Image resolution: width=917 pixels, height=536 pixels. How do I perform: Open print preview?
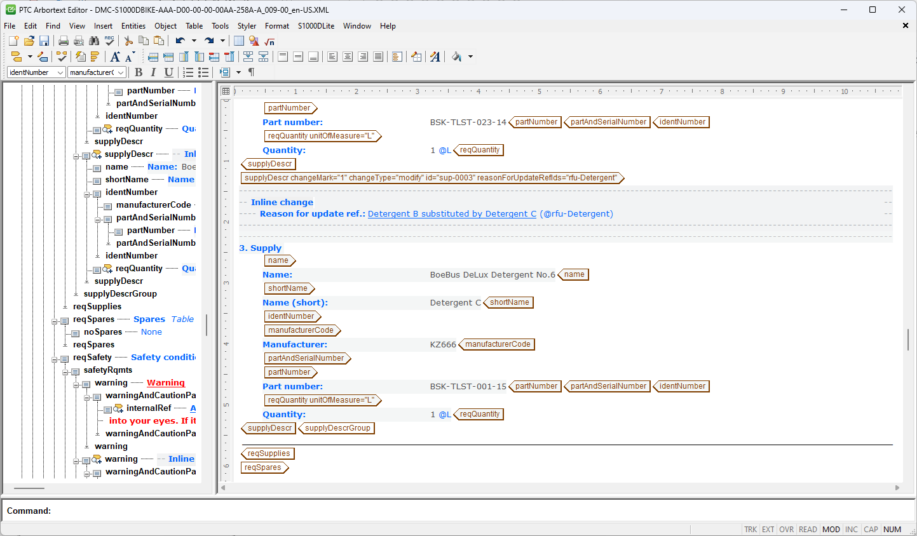click(79, 41)
